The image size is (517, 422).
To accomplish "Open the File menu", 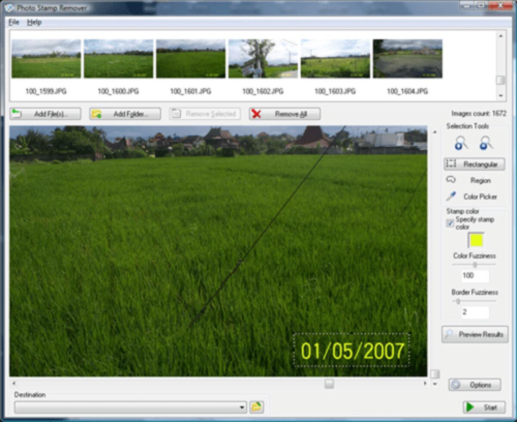I will pos(13,22).
